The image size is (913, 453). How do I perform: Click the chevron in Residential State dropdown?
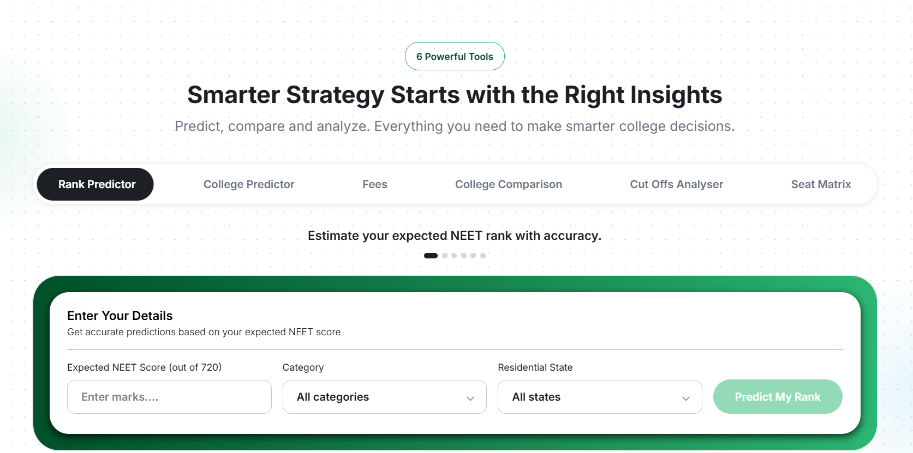point(686,398)
